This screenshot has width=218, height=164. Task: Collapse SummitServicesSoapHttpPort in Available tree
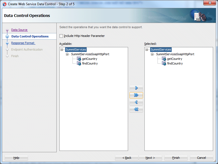pos(67,54)
